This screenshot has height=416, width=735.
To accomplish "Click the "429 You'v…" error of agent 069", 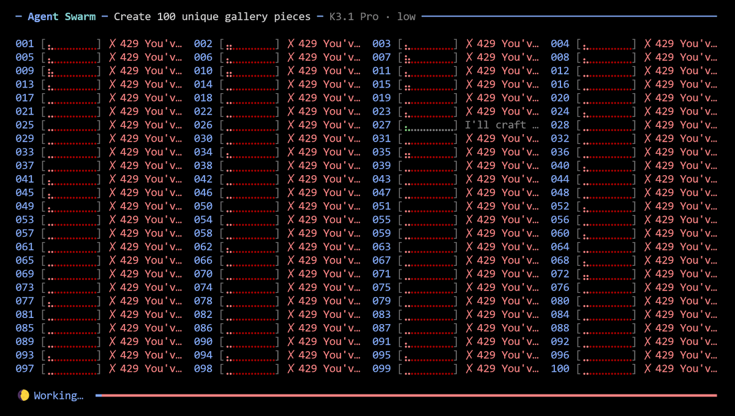I will coord(151,274).
